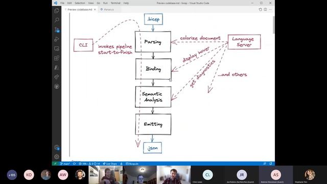Click the synchronize changes icon in the status bar
Image resolution: width=327 pixels, height=184 pixels.
coord(74,164)
